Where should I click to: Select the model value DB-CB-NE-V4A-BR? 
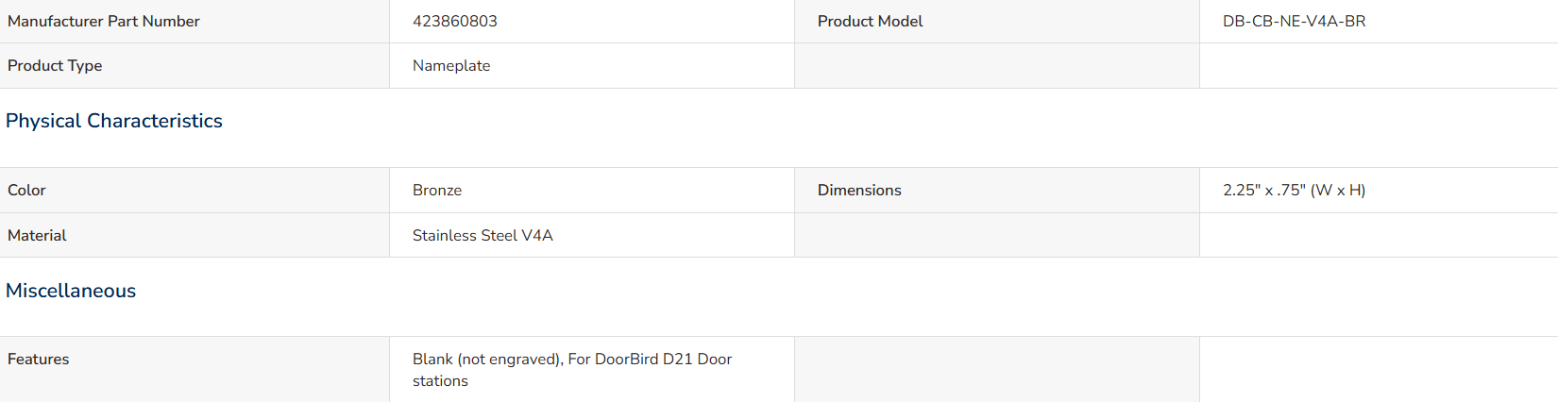tap(1295, 21)
